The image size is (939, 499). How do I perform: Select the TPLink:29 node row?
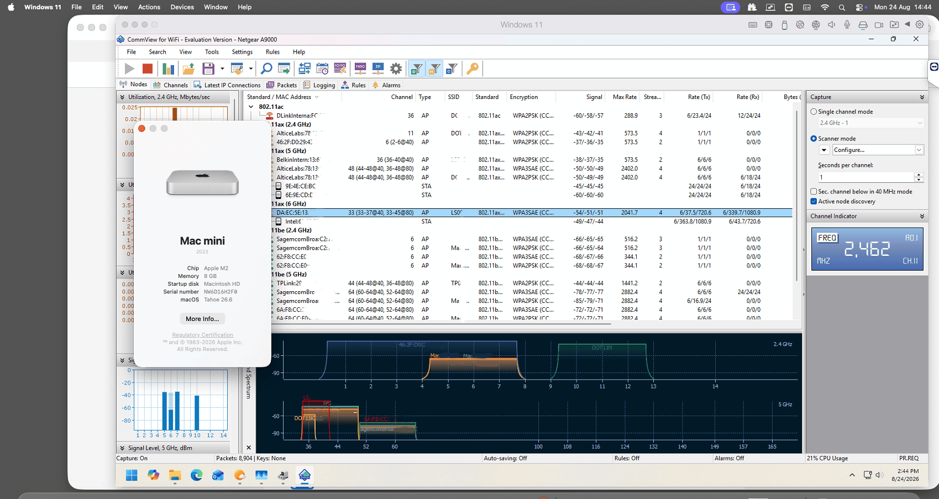pos(531,283)
